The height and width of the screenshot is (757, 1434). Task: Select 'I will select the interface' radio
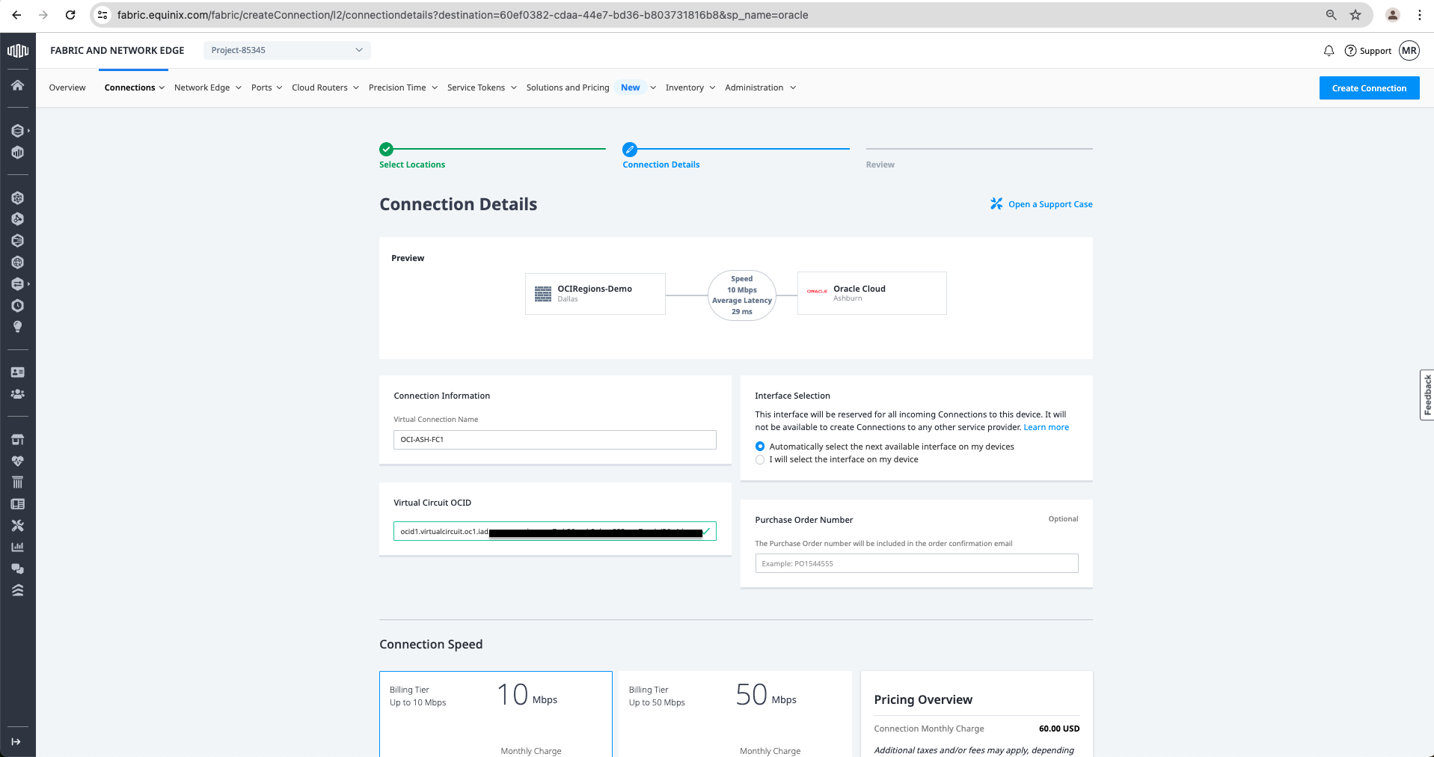[760, 459]
